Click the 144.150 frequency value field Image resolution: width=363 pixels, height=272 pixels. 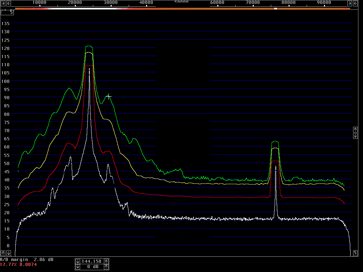click(92, 261)
